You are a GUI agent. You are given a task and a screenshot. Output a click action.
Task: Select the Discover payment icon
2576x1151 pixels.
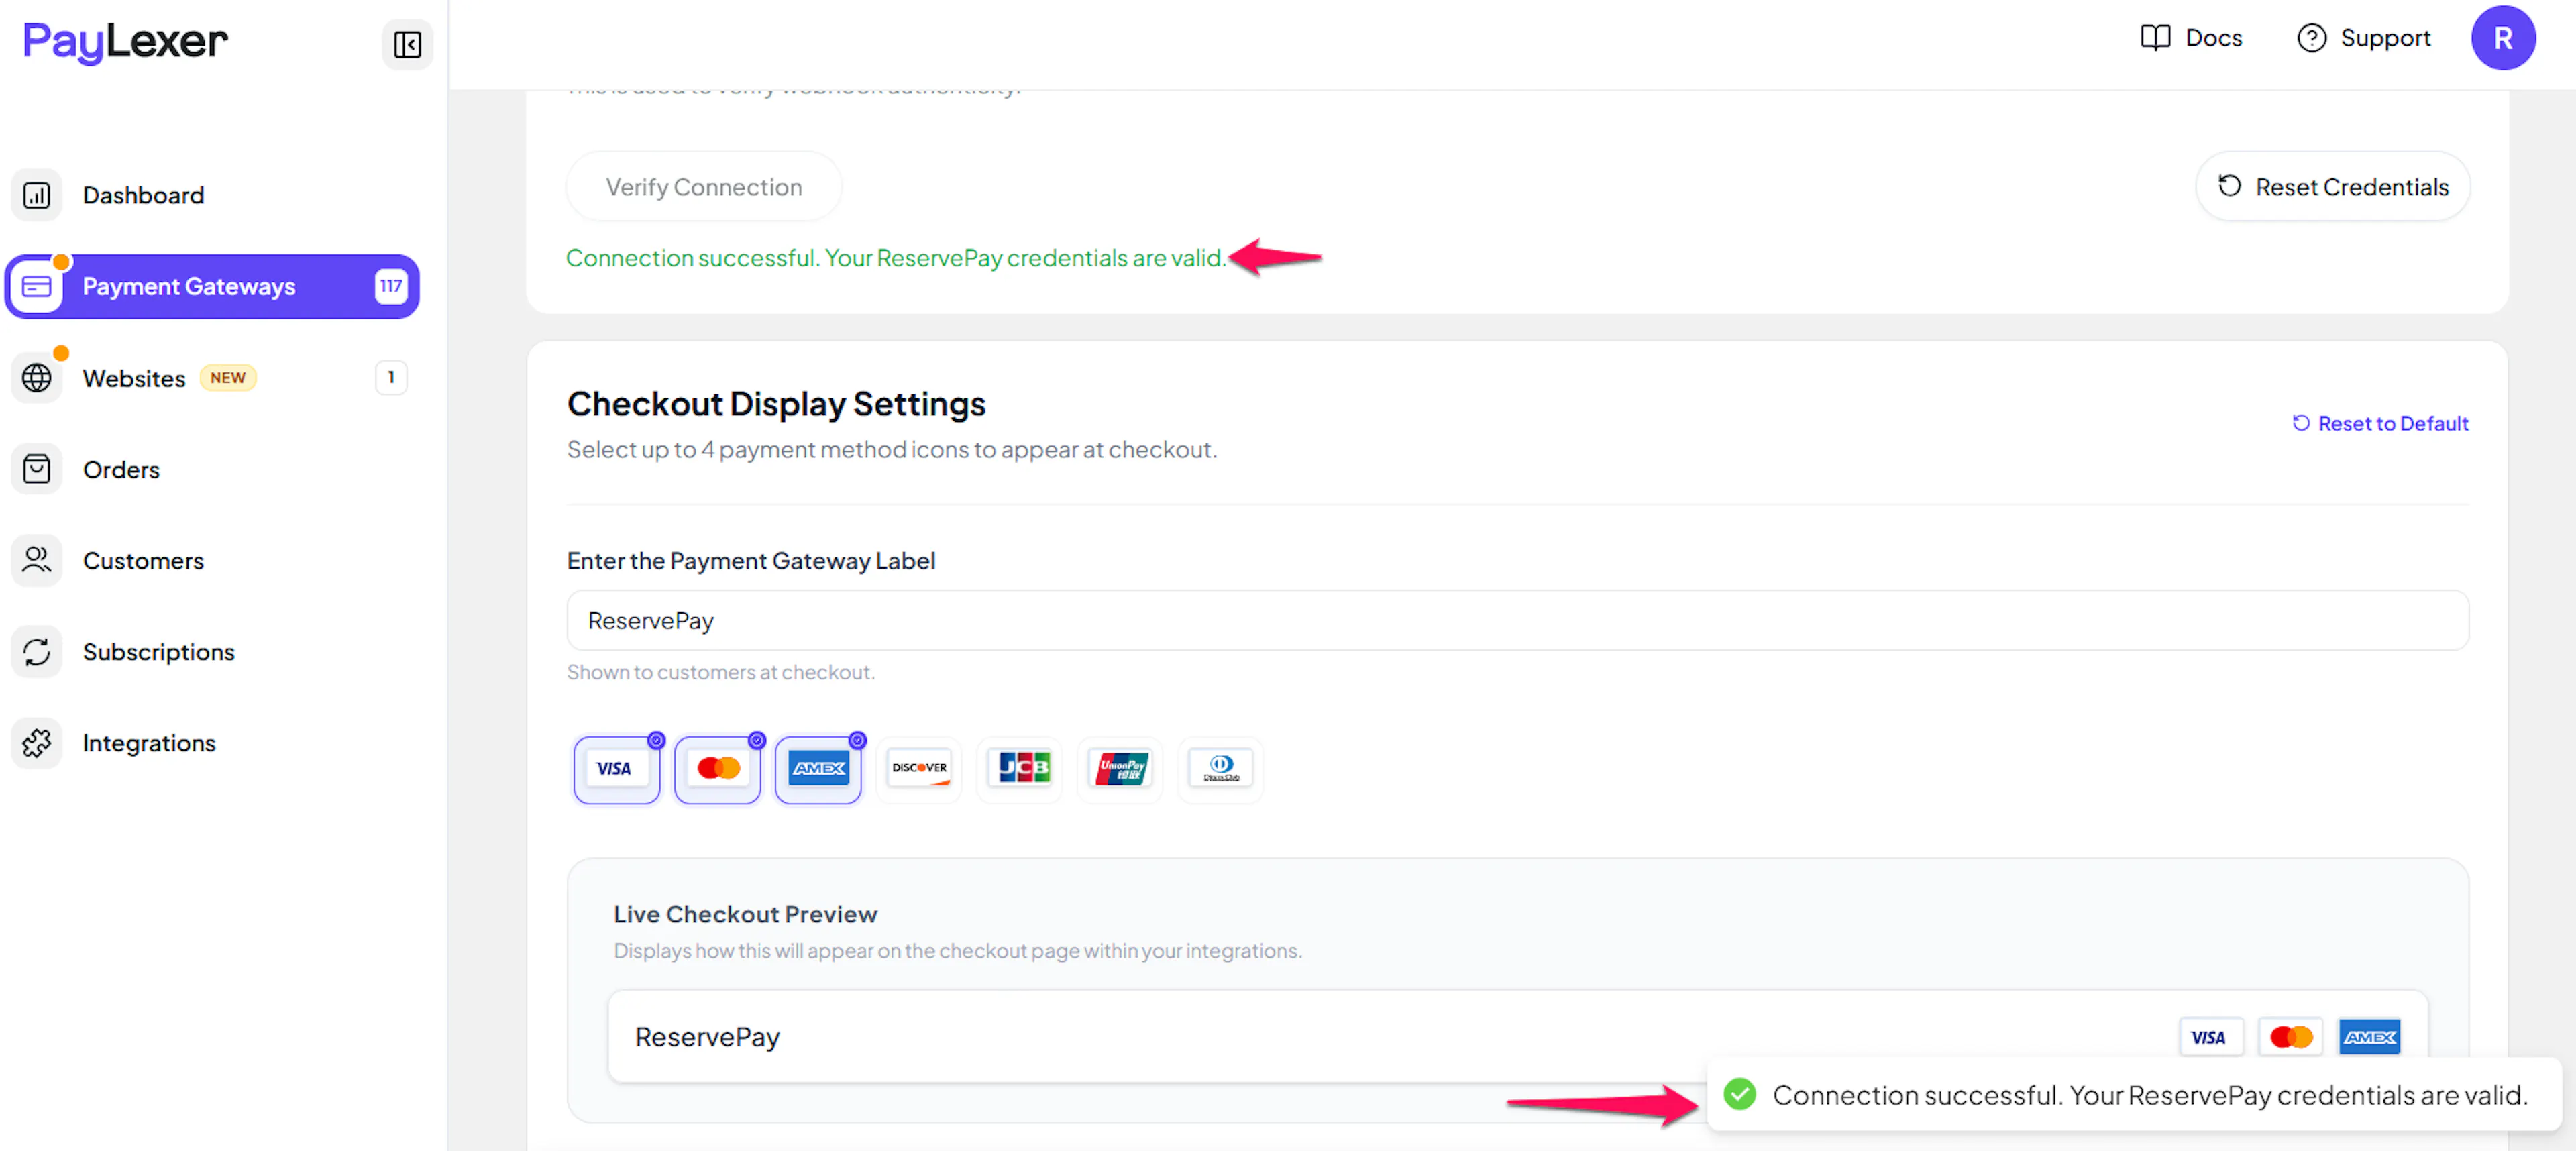coord(919,769)
